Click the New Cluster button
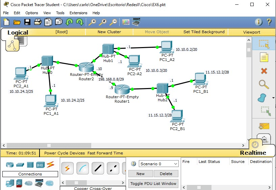Screen dimensions: 276x190 [109, 32]
